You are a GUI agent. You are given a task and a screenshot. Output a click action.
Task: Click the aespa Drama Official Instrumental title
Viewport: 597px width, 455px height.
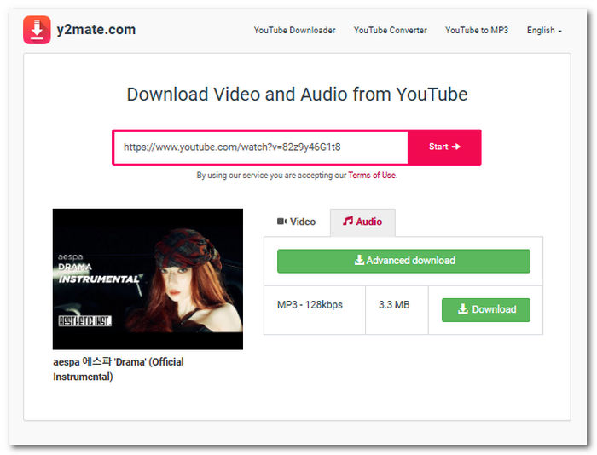(x=119, y=369)
